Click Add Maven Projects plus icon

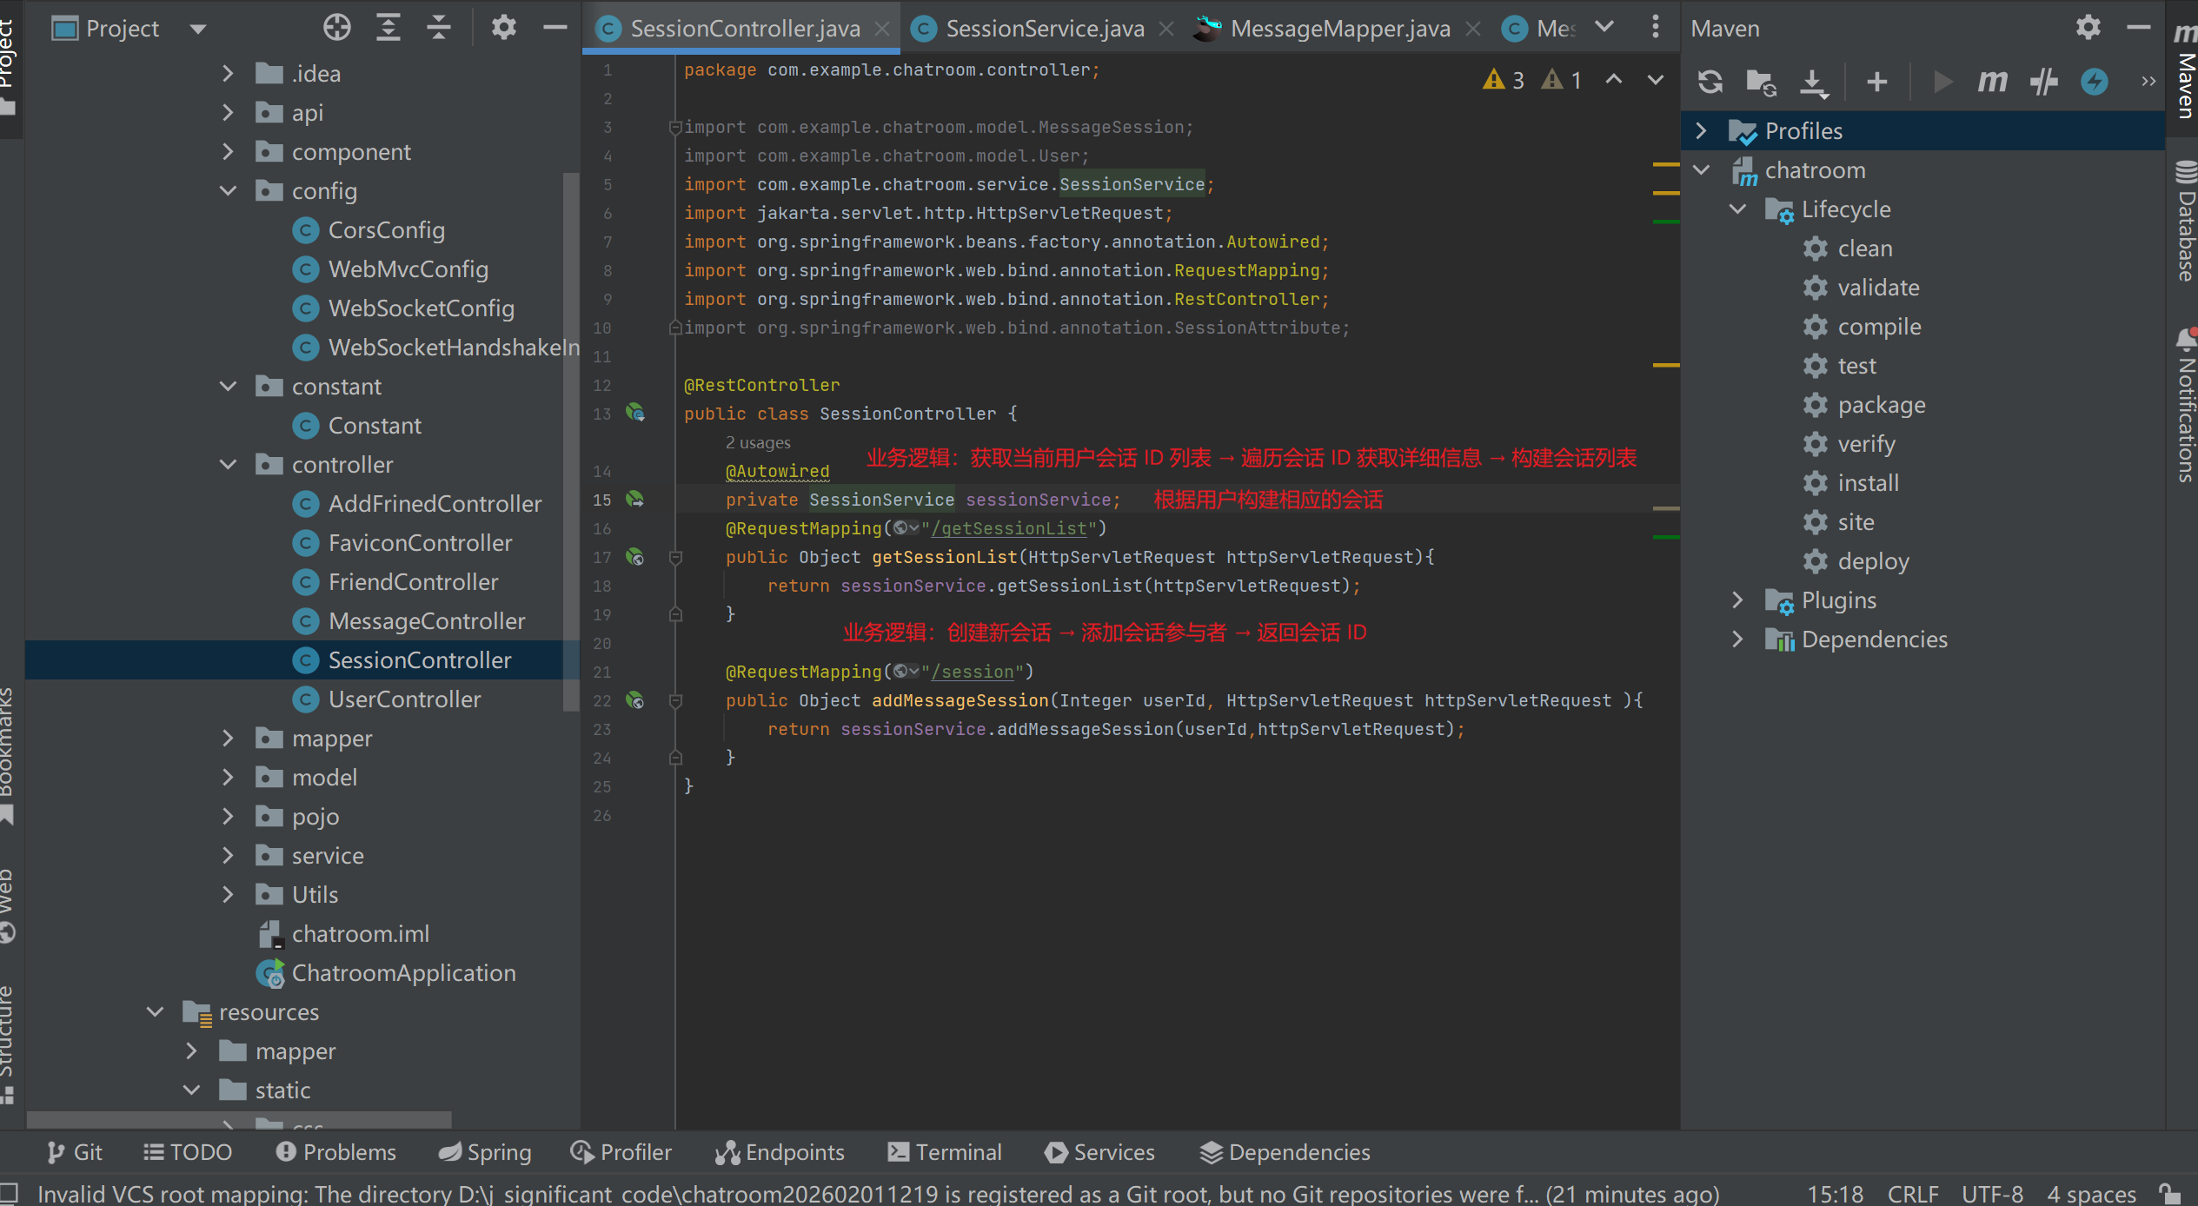click(1876, 82)
